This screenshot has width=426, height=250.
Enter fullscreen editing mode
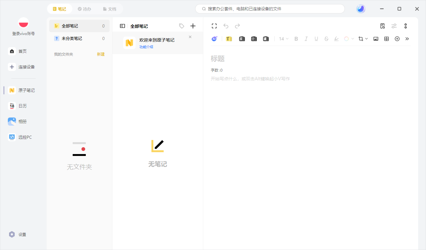pos(214,26)
